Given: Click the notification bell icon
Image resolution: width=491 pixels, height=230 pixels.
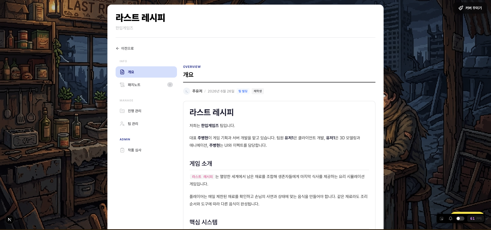Looking at the screenshot, I should point(451,218).
